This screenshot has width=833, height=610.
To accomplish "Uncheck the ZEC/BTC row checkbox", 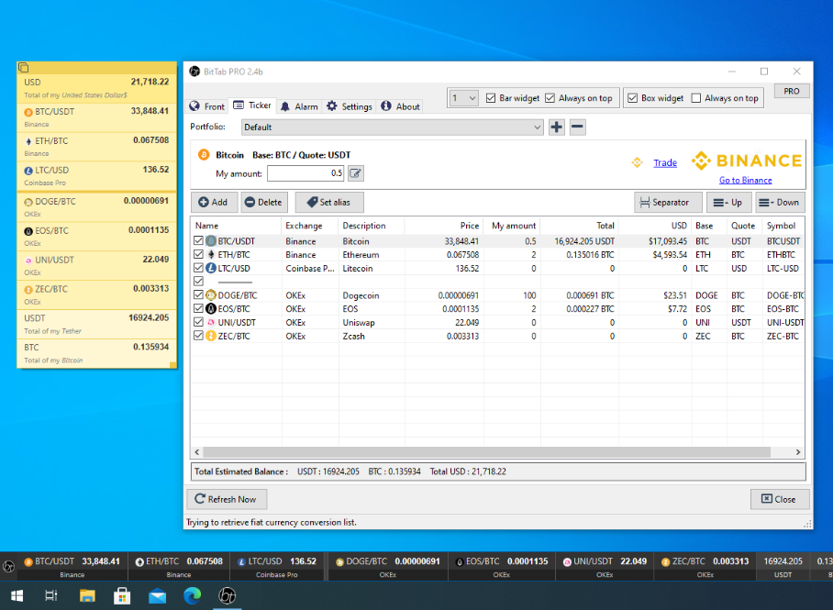I will (199, 336).
